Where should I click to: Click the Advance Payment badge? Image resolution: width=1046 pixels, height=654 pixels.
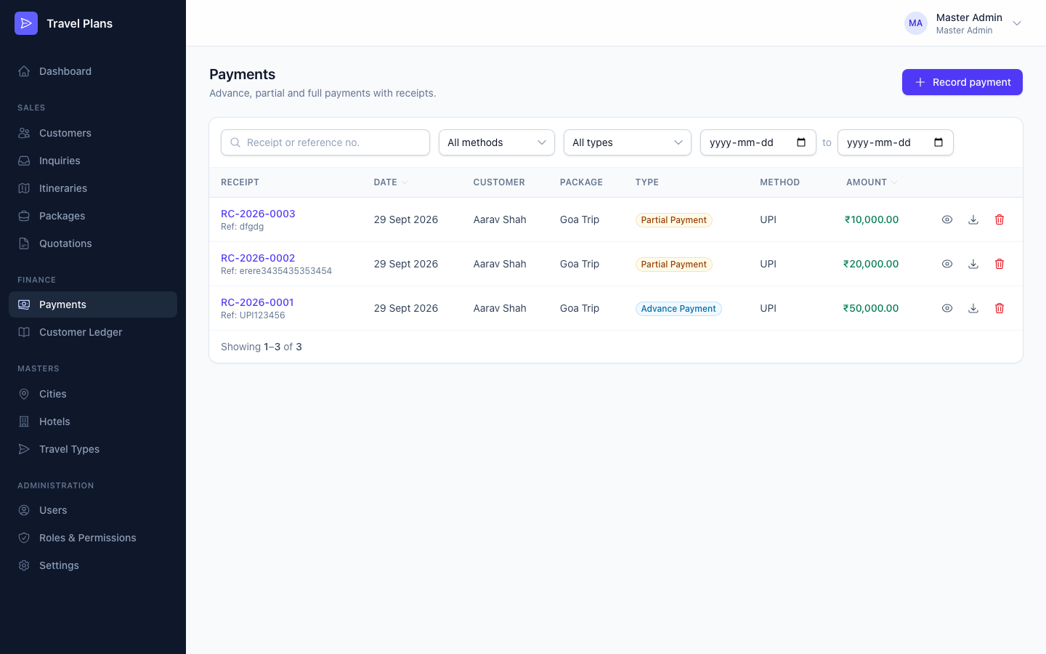[x=678, y=309]
